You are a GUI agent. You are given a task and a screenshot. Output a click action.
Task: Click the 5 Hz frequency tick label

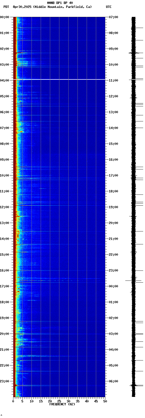(22, 401)
